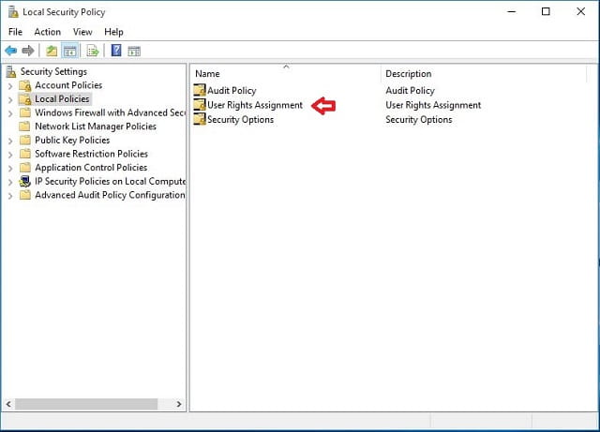The width and height of the screenshot is (600, 432).
Task: Click the tree pane scroll left arrow
Action: (8, 404)
